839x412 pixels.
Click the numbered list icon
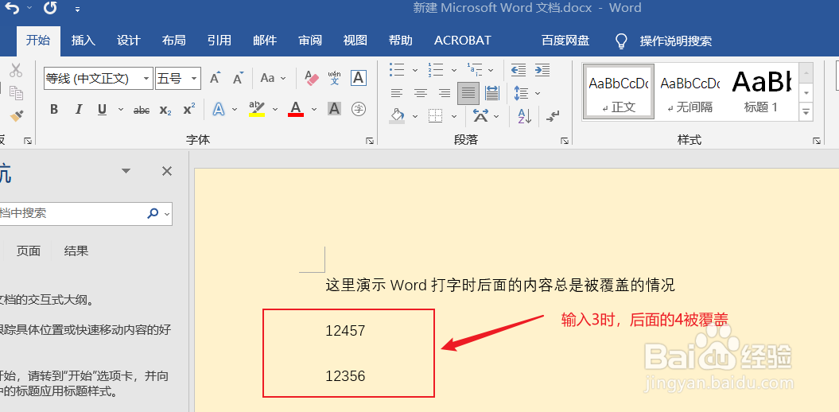(x=436, y=69)
